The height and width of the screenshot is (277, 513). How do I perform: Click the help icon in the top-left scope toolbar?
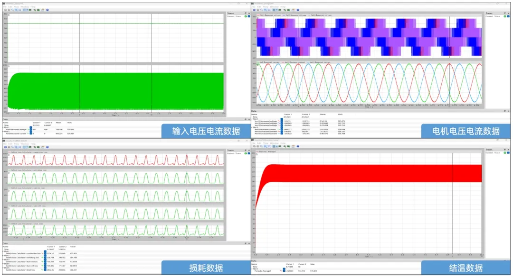47,9
